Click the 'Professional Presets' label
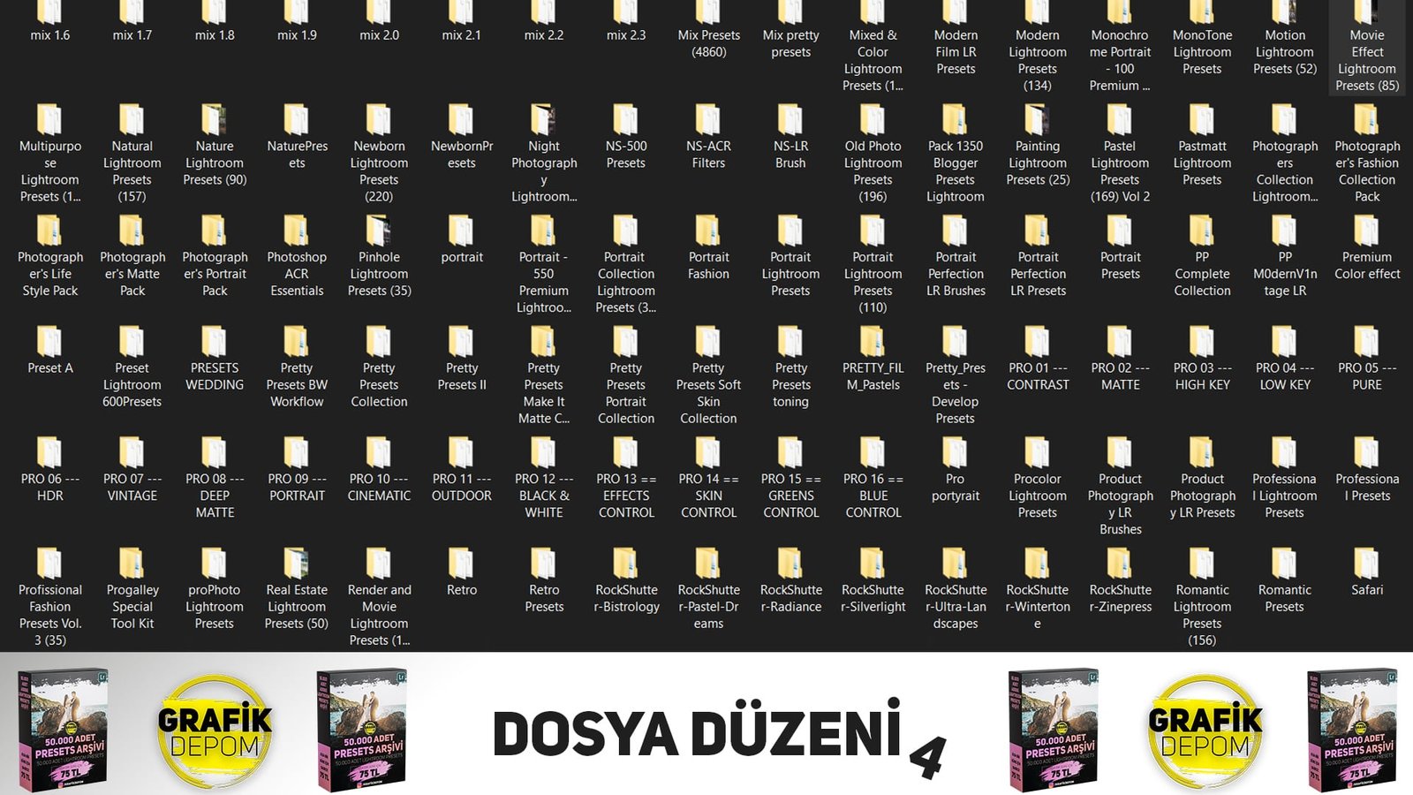The width and height of the screenshot is (1413, 795). 1367,487
